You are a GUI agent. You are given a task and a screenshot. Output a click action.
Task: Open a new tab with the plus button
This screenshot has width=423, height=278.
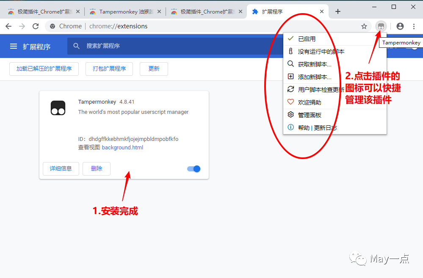[338, 11]
